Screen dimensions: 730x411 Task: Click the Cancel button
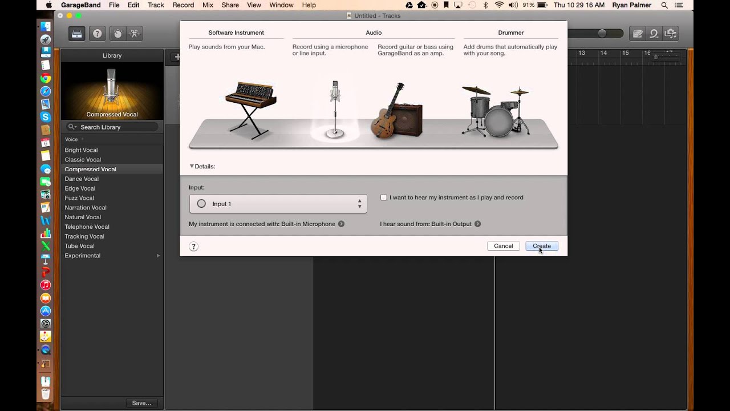504,246
